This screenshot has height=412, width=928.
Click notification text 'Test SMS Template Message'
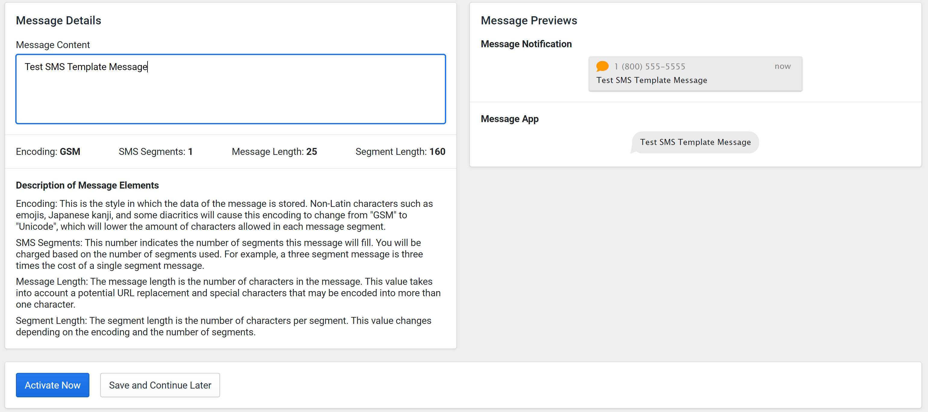coord(652,80)
